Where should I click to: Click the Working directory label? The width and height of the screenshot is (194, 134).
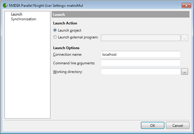coord(67,71)
